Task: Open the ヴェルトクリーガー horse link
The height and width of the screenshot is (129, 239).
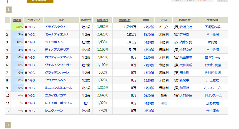Action: pos(58,65)
